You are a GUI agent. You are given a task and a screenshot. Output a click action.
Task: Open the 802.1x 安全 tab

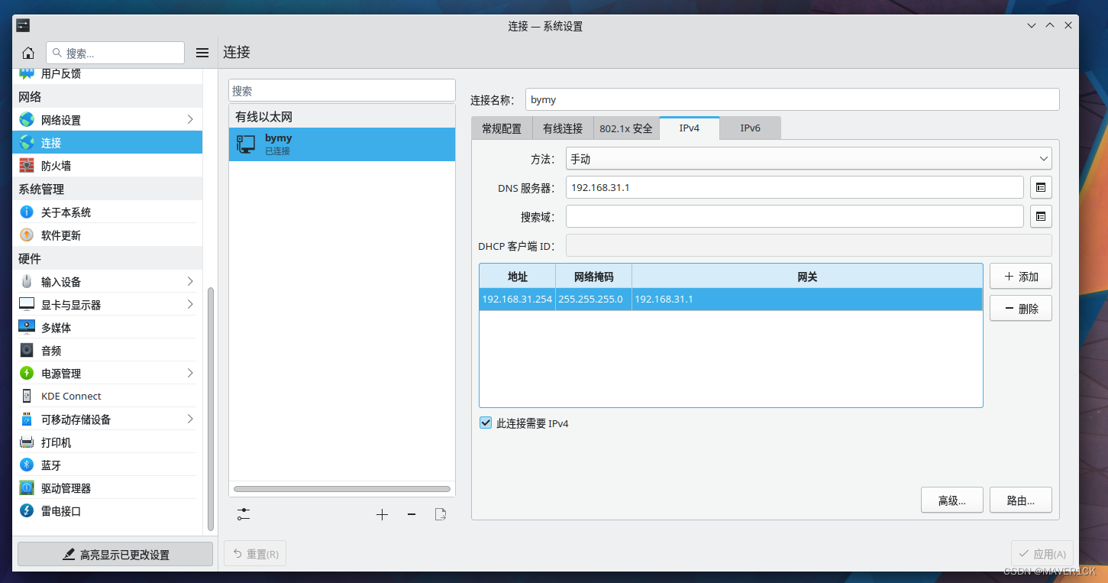click(626, 128)
